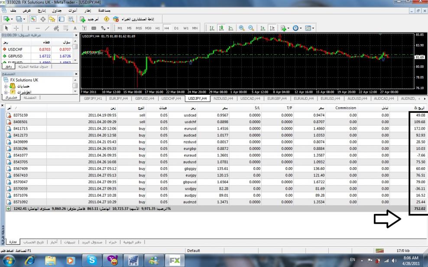
Task: Switch to the EURJPY,H4 chart tab
Action: (x=119, y=99)
